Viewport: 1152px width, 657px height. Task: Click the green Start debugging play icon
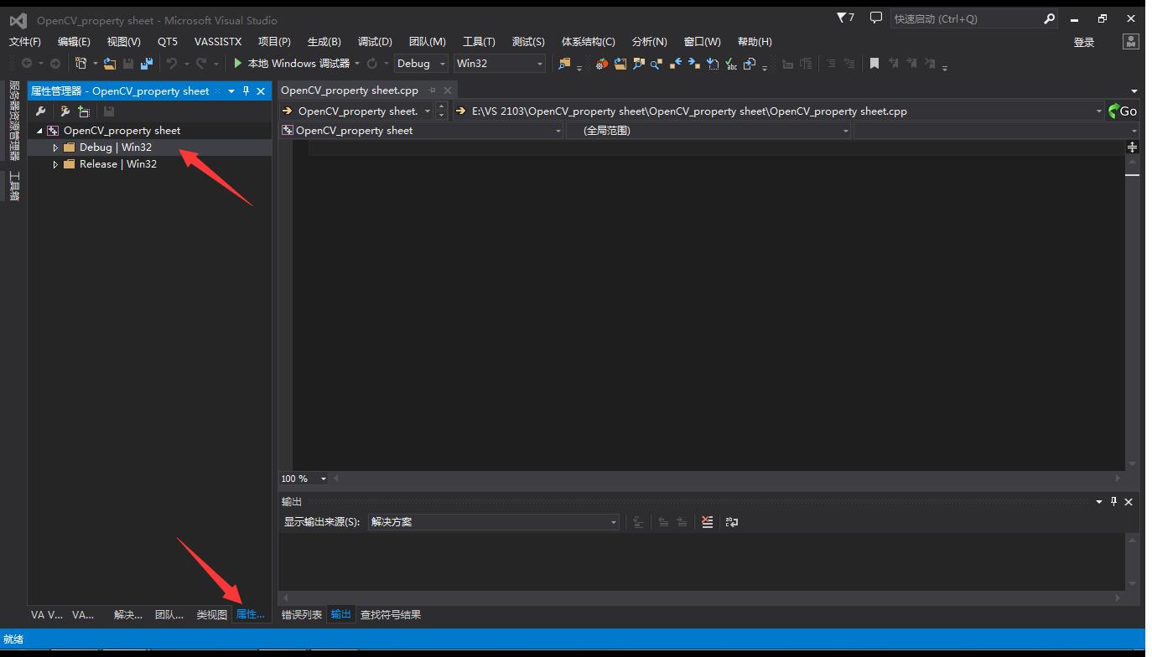click(238, 63)
